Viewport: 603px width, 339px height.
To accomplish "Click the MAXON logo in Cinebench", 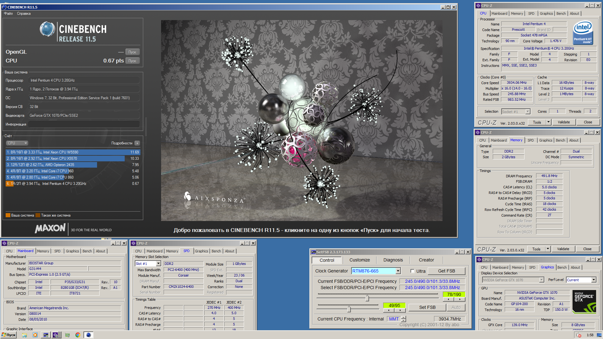I will coord(50,228).
